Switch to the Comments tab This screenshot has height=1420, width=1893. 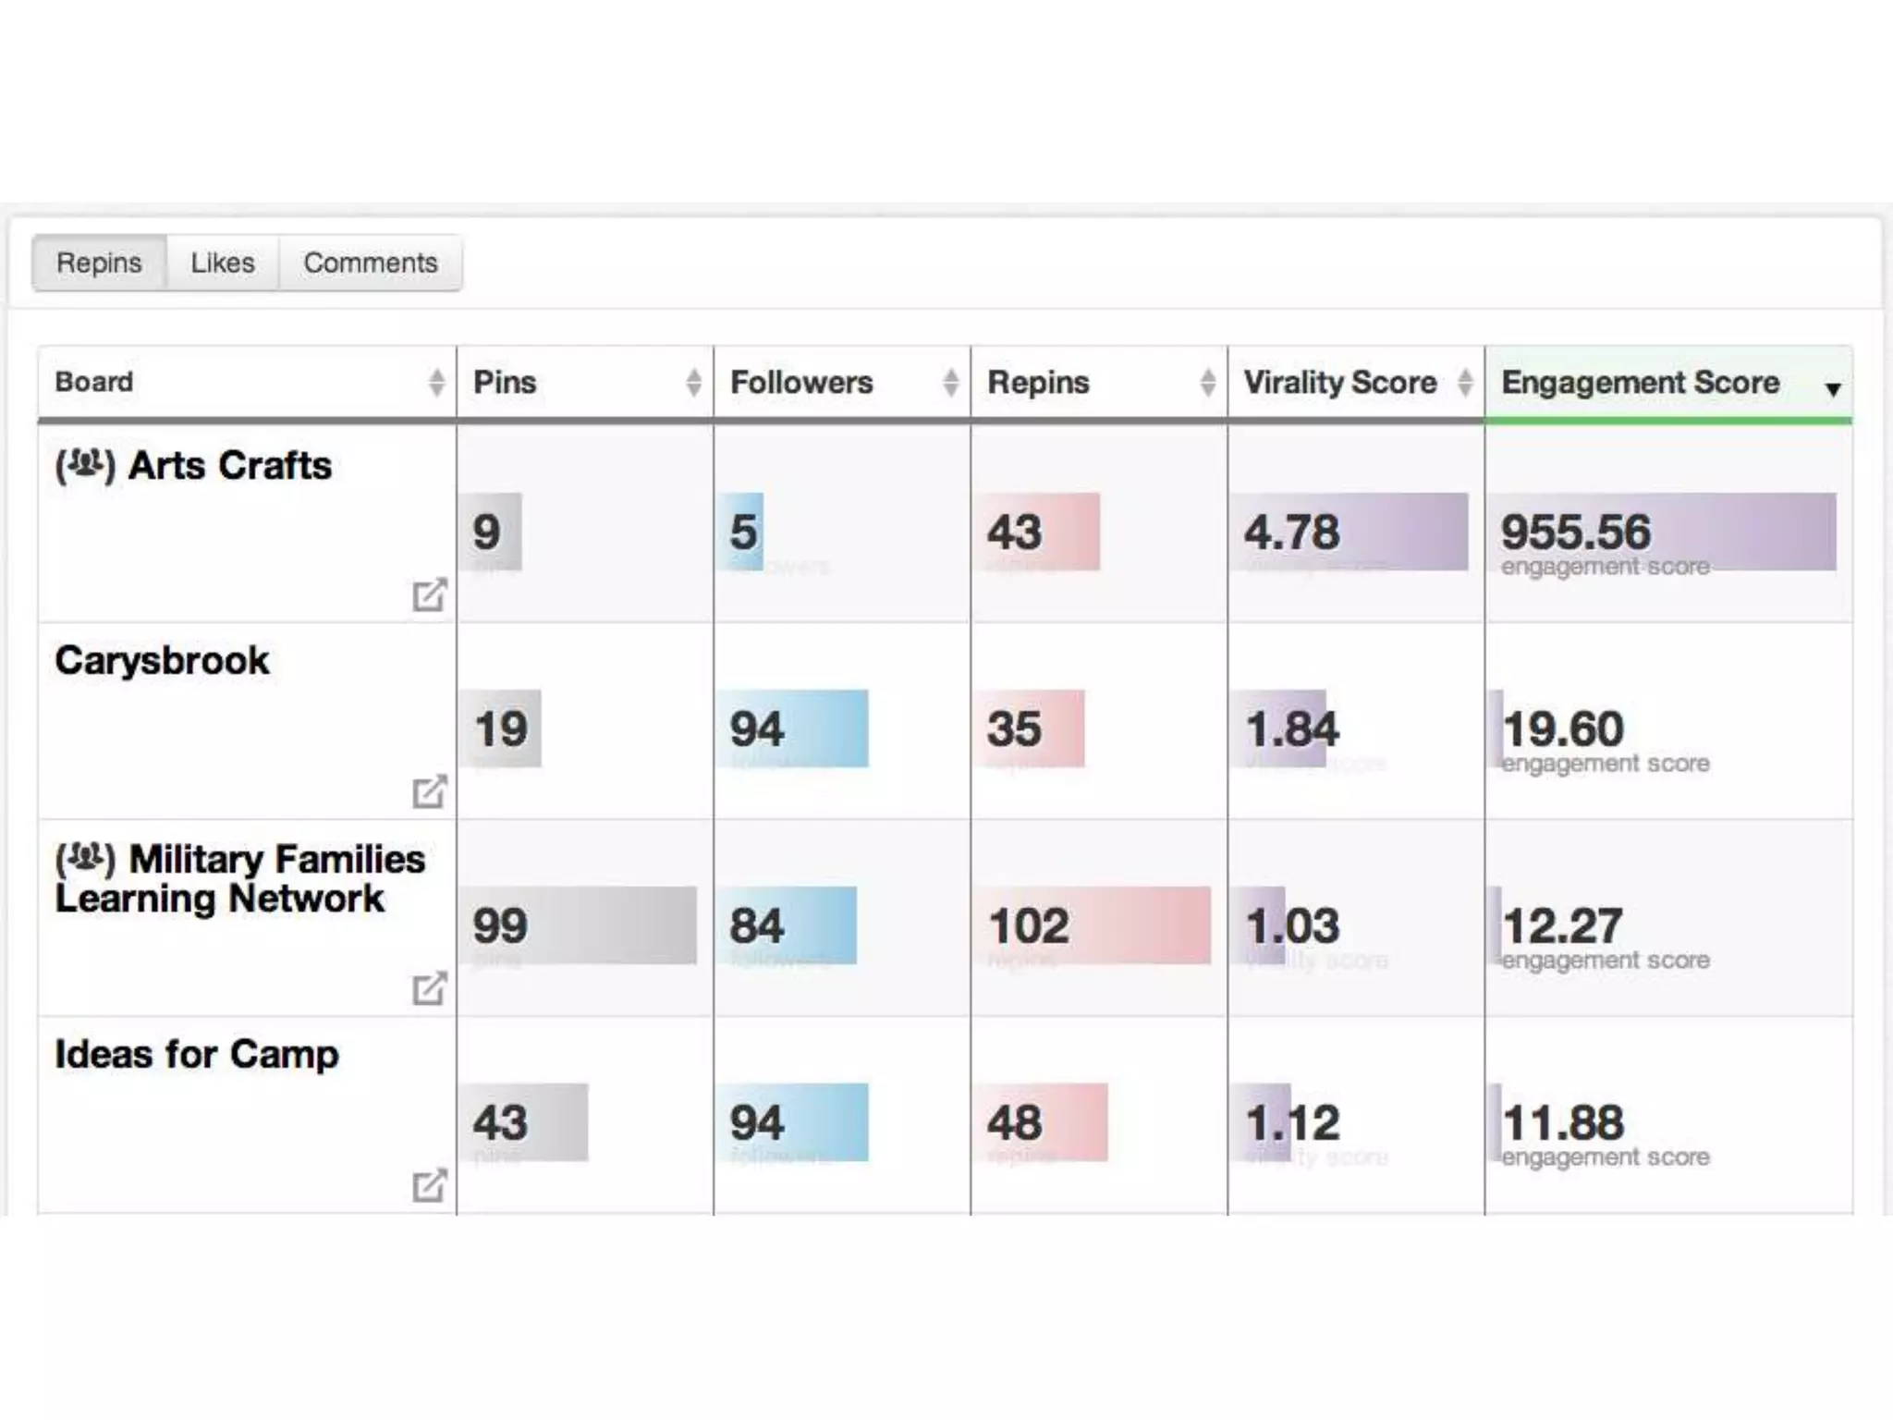click(x=371, y=263)
